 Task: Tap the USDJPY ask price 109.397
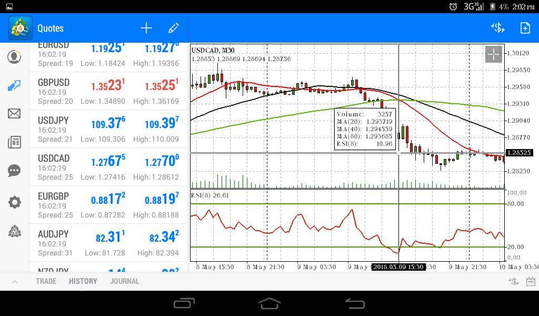[x=162, y=123]
